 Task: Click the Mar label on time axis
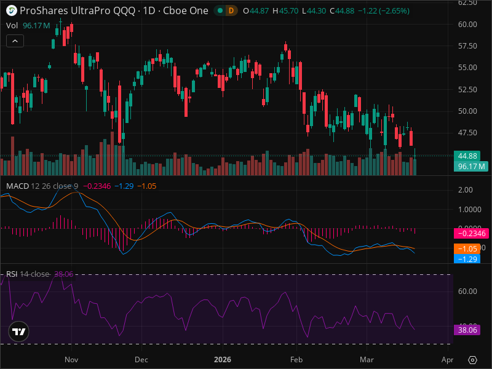[367, 360]
